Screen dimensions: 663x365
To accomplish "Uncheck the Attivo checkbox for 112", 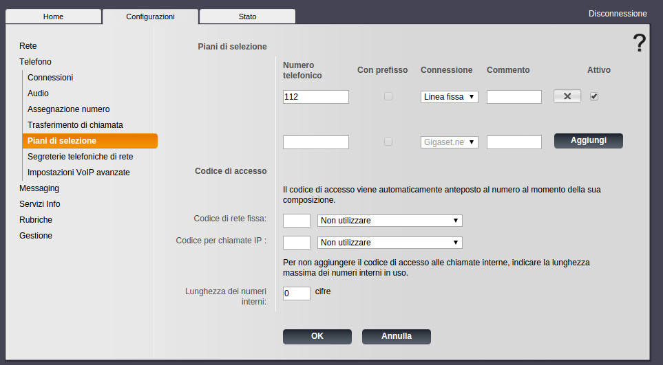I will pyautogui.click(x=594, y=96).
